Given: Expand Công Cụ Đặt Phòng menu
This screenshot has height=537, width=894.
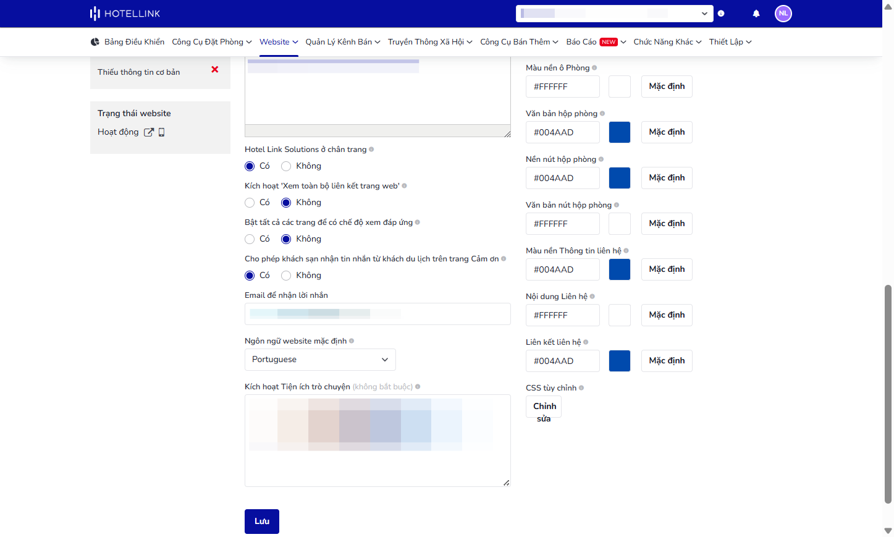Looking at the screenshot, I should [212, 42].
